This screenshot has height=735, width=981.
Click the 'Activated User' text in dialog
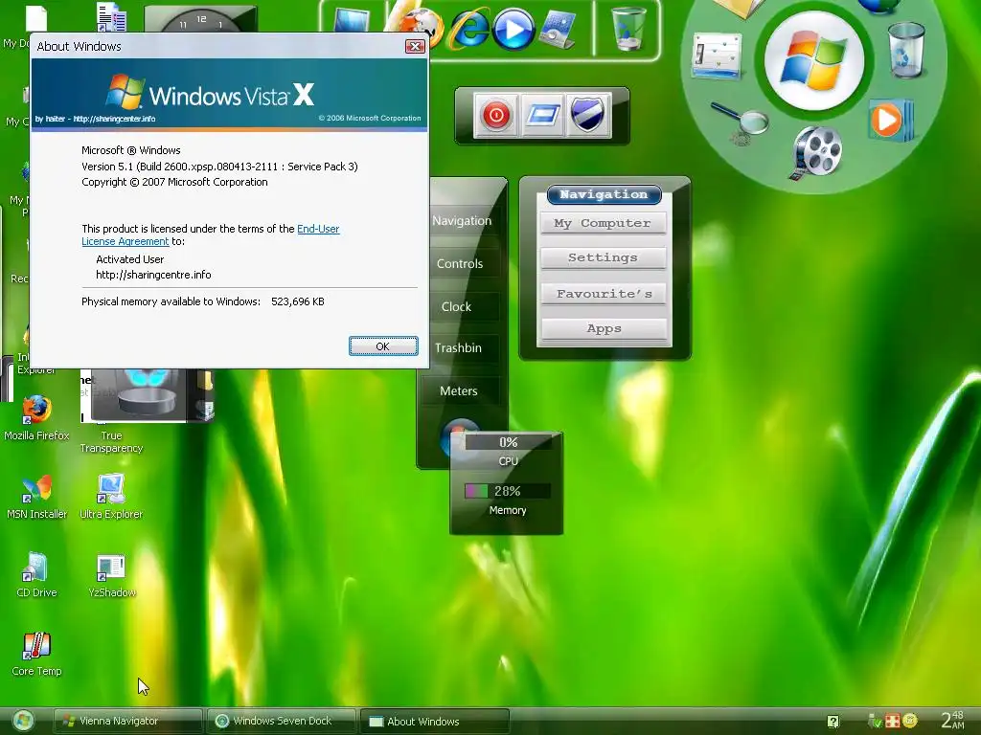tap(130, 259)
